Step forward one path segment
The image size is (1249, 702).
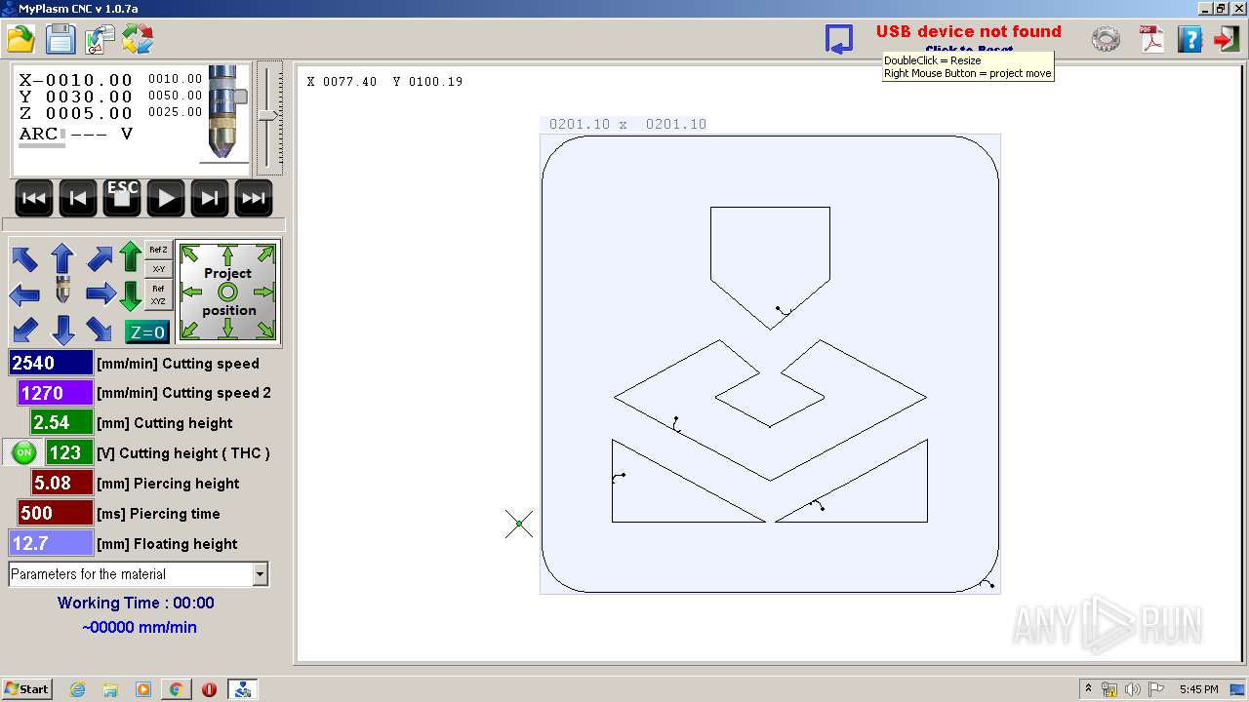210,198
